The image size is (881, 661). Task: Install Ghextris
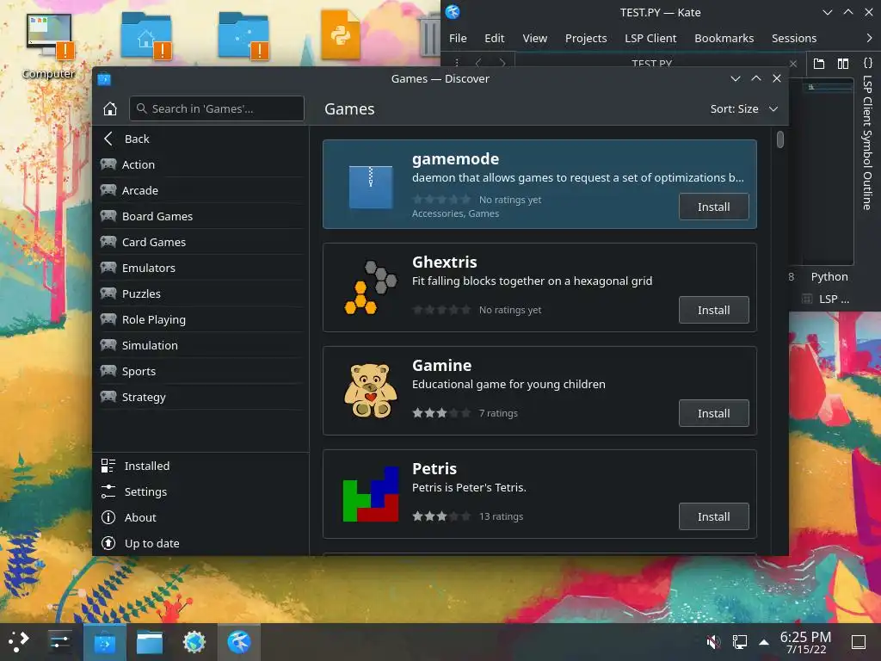tap(713, 310)
